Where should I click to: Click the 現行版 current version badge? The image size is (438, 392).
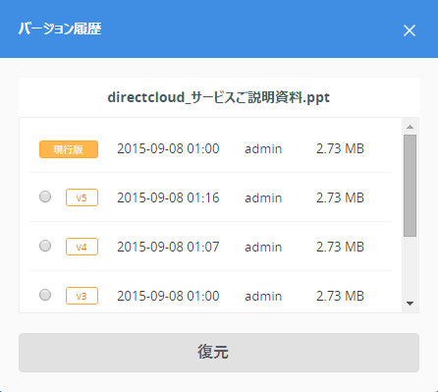click(x=69, y=149)
